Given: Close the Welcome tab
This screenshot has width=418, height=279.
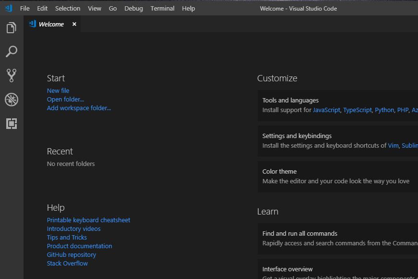Looking at the screenshot, I should tap(74, 24).
